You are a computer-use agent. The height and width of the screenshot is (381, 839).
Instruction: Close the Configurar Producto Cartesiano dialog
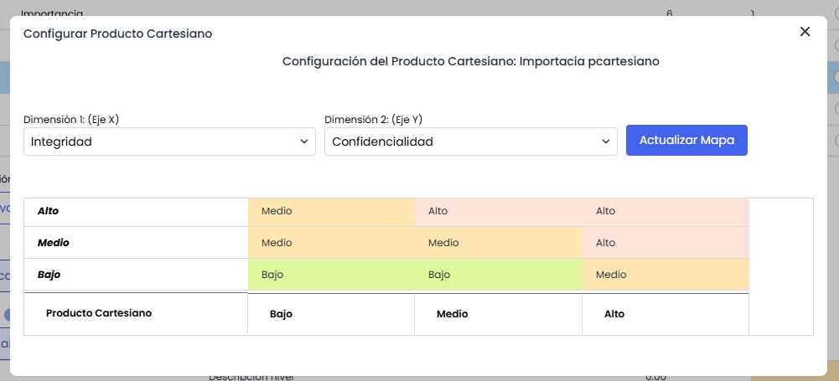click(805, 32)
